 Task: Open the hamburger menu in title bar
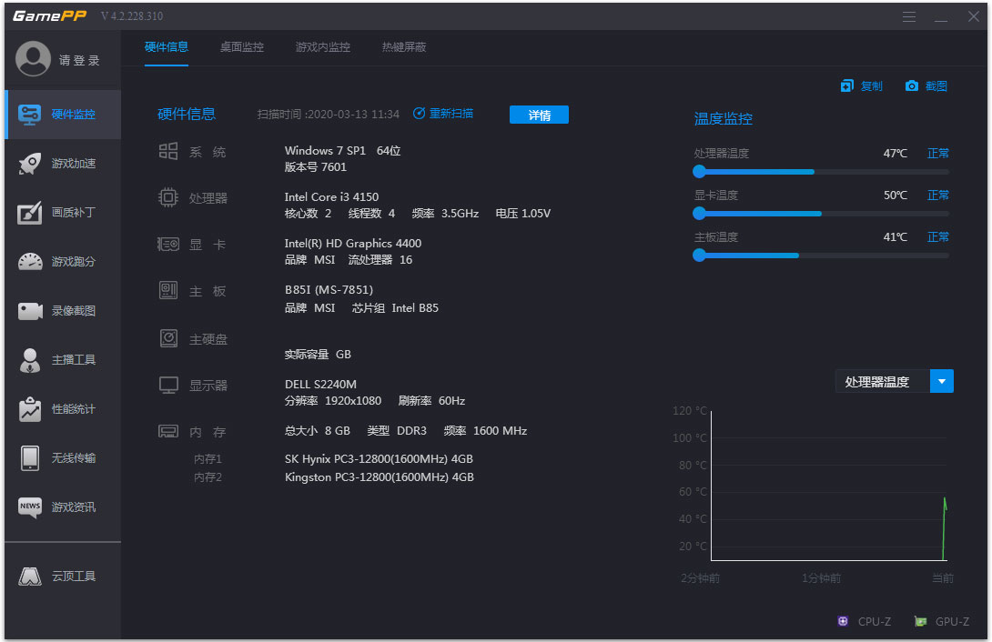coord(909,16)
